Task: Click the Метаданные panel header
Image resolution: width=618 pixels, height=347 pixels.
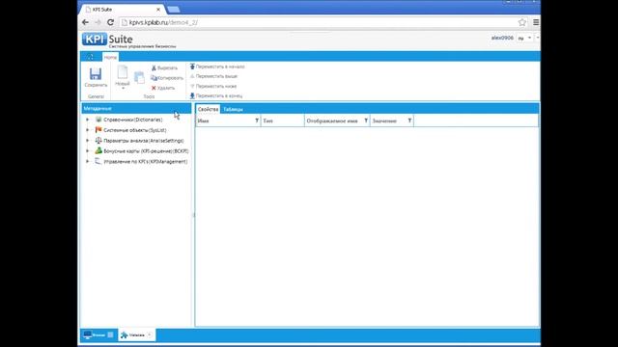Action: [136, 108]
